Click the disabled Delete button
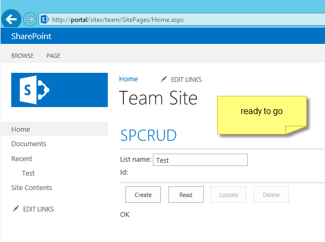The width and height of the screenshot is (325, 242). [x=271, y=195]
